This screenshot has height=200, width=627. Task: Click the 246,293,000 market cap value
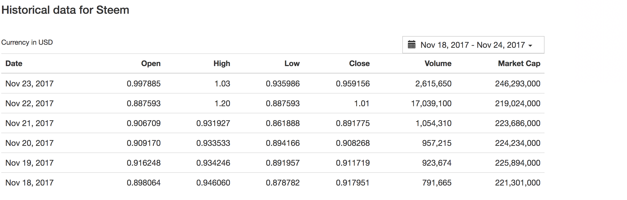pyautogui.click(x=518, y=84)
